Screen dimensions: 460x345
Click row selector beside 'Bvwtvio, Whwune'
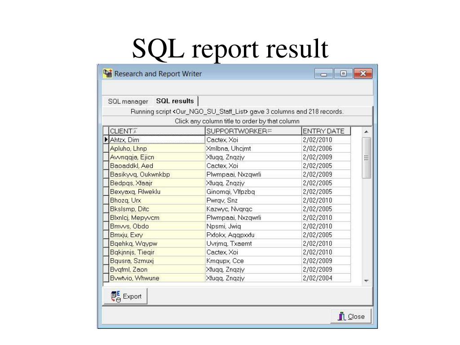click(106, 278)
